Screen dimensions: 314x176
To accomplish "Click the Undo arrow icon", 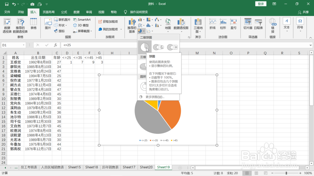I will click(x=14, y=4).
